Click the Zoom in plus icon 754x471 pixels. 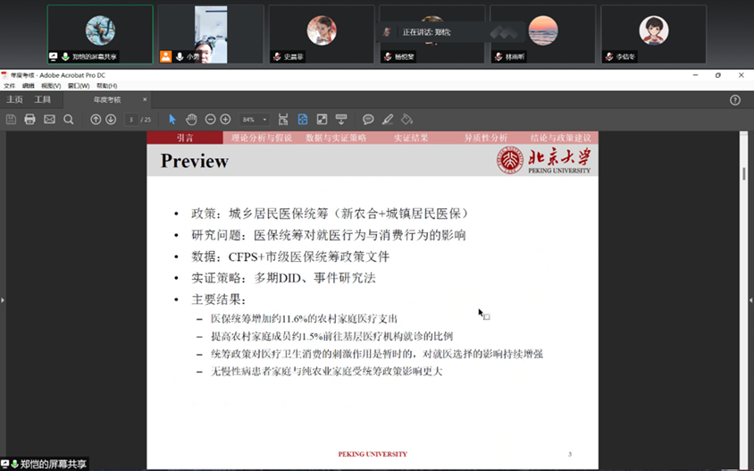coord(225,119)
